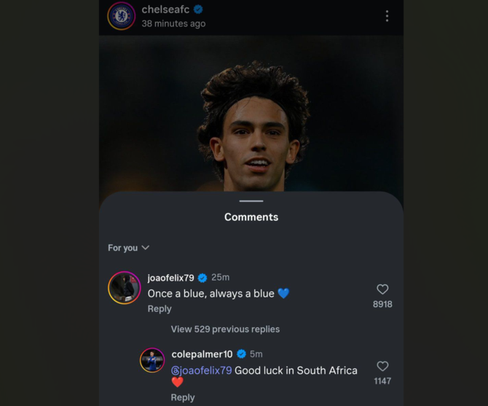The height and width of the screenshot is (406, 488).
Task: Click the joaofelix79 username in comments
Action: 170,278
